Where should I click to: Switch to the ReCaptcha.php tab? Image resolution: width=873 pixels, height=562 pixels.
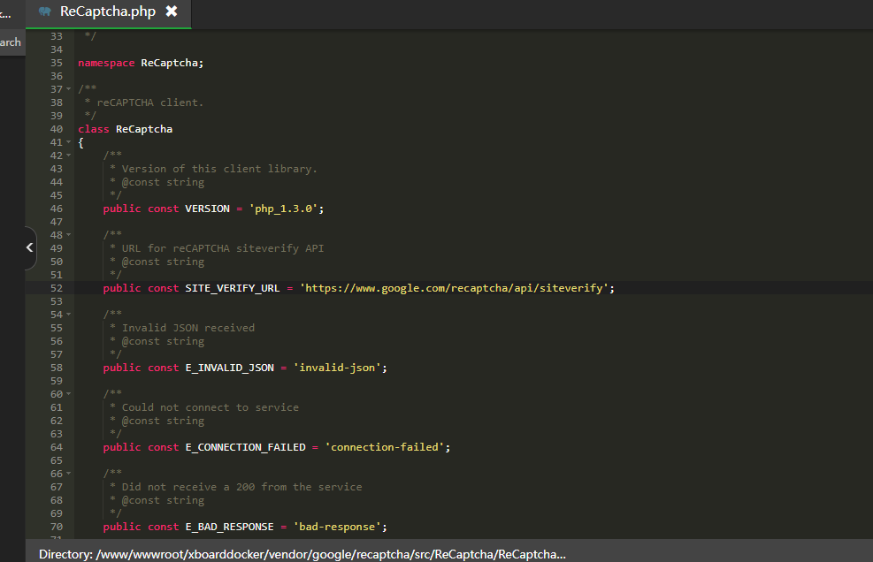106,11
